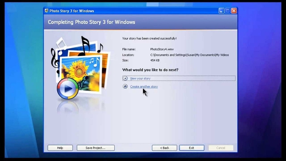Screen dimensions: 286x161
Task: Close the Photo Story 3 window
Action: click(234, 11)
